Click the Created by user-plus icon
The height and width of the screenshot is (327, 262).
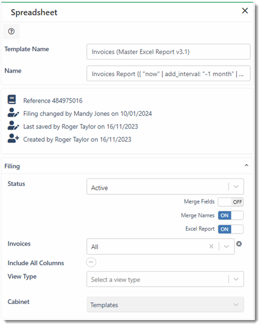click(x=13, y=138)
